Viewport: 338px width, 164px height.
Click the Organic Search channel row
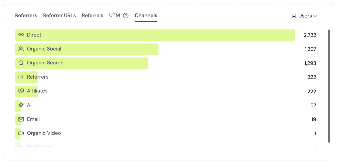[x=82, y=63]
